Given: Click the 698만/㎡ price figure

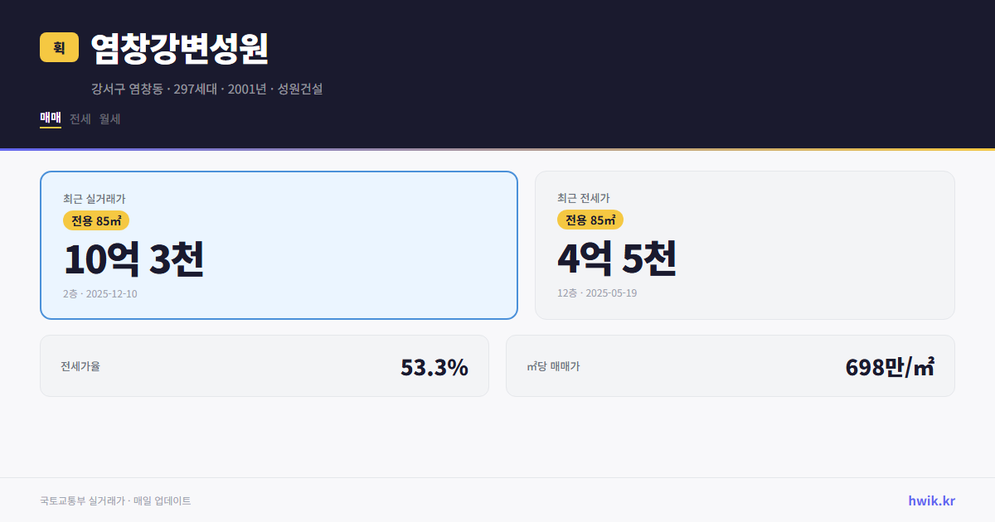Looking at the screenshot, I should tap(889, 365).
